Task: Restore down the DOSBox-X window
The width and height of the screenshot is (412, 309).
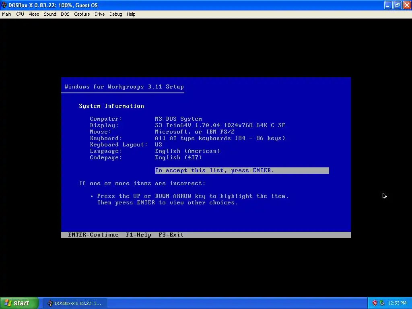Action: 397,5
